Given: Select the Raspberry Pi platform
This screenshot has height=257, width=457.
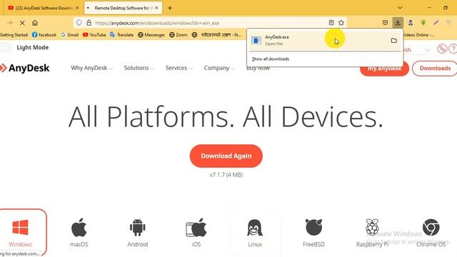Looking at the screenshot, I should [x=372, y=233].
